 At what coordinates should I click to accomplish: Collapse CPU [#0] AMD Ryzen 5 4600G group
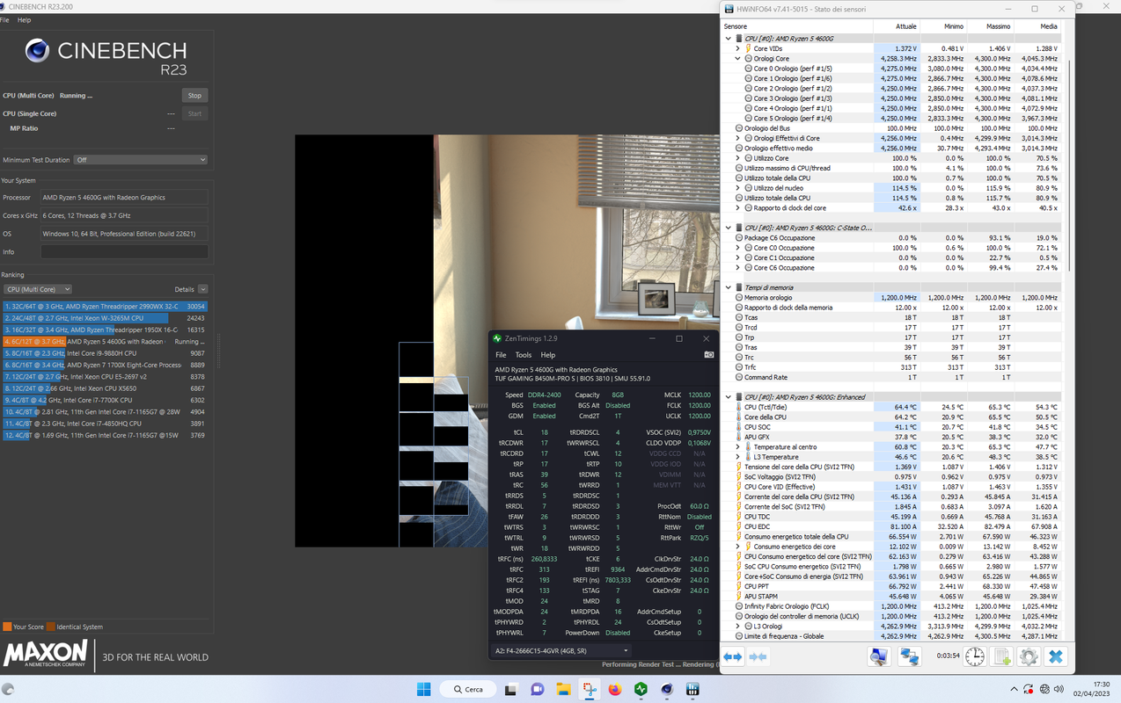click(x=728, y=39)
